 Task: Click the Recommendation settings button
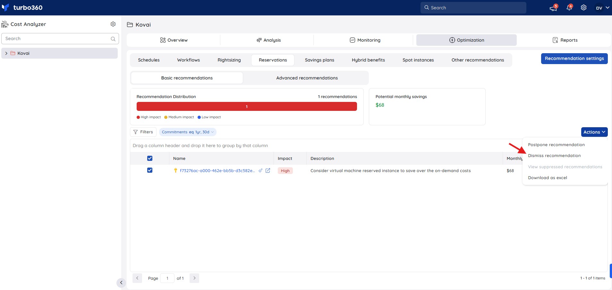(x=574, y=59)
